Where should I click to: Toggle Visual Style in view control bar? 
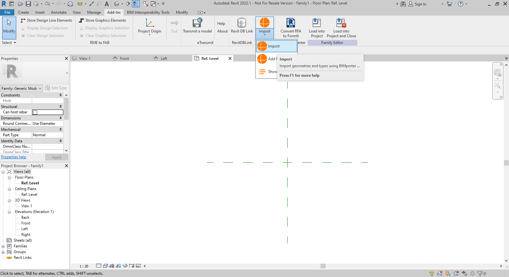coord(105,266)
